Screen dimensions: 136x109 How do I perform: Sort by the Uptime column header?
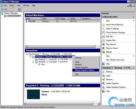tap(75, 18)
